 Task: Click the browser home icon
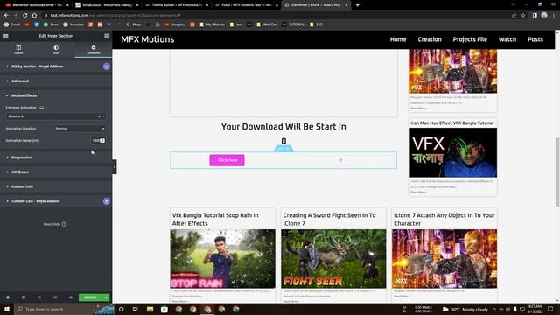(34, 16)
